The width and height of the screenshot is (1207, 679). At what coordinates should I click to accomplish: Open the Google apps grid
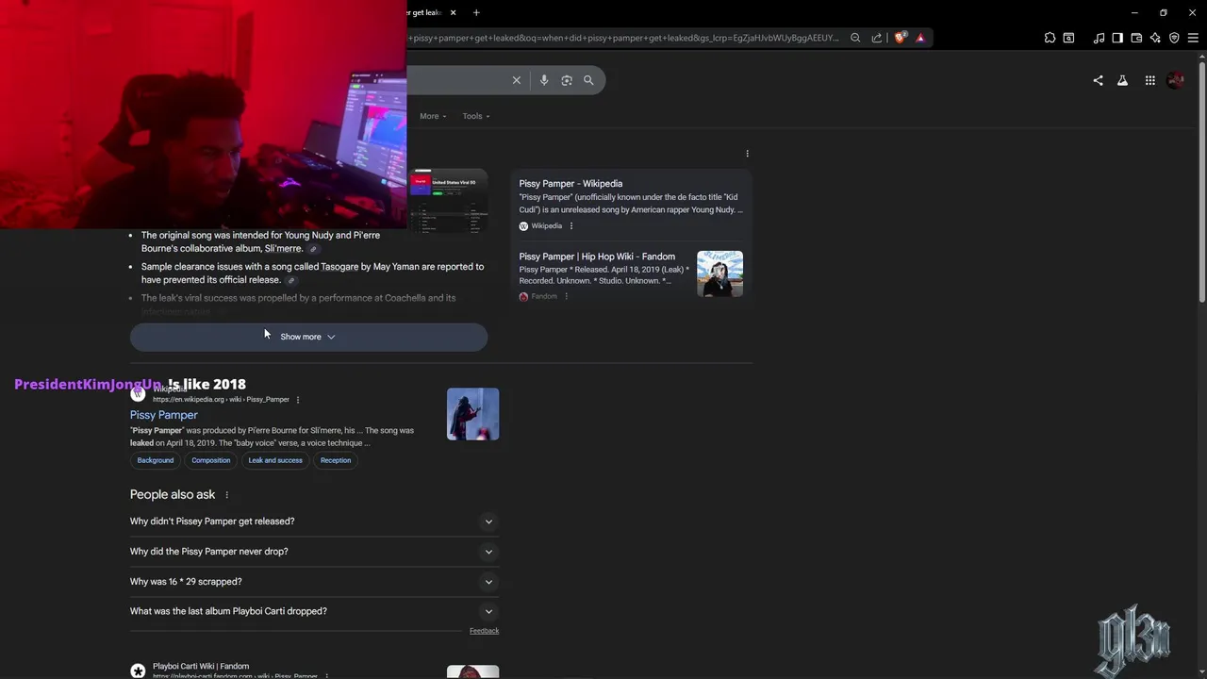coord(1149,80)
